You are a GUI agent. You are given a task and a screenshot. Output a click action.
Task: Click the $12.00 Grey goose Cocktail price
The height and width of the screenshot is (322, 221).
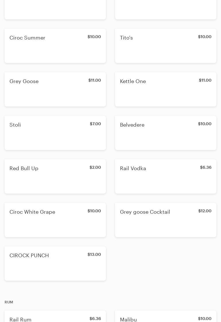[x=205, y=211]
